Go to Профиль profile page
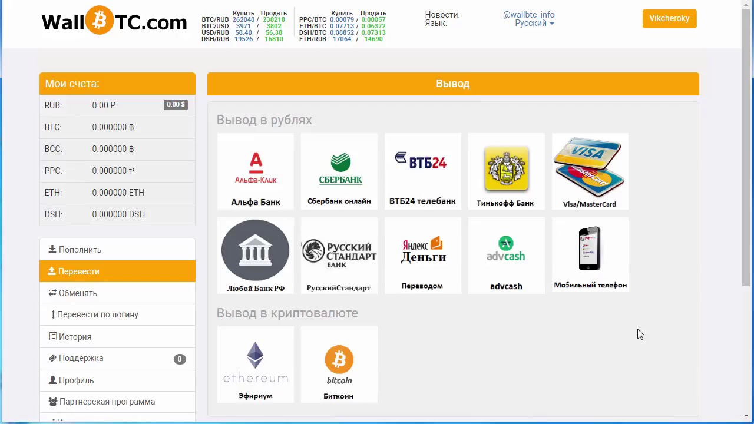Screen dimensions: 754x424 point(117,380)
